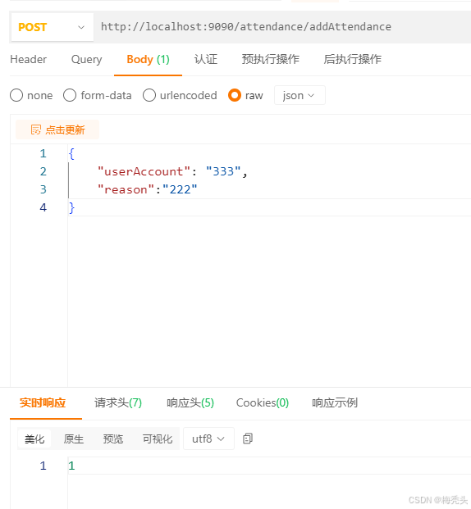Select the none body type radio
Screen dimensions: 471x509
[x=16, y=95]
